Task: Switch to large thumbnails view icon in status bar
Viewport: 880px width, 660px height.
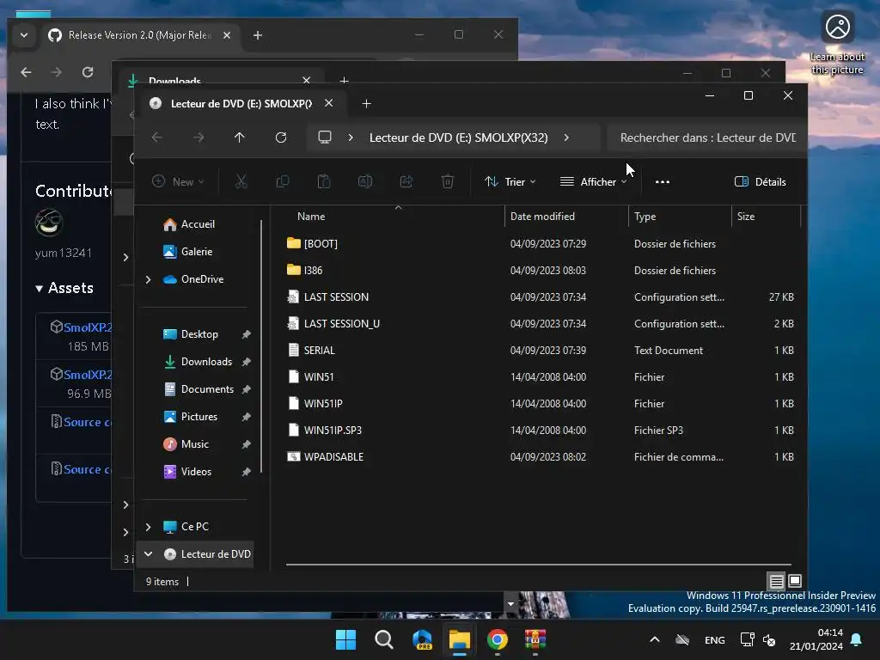Action: 795,581
